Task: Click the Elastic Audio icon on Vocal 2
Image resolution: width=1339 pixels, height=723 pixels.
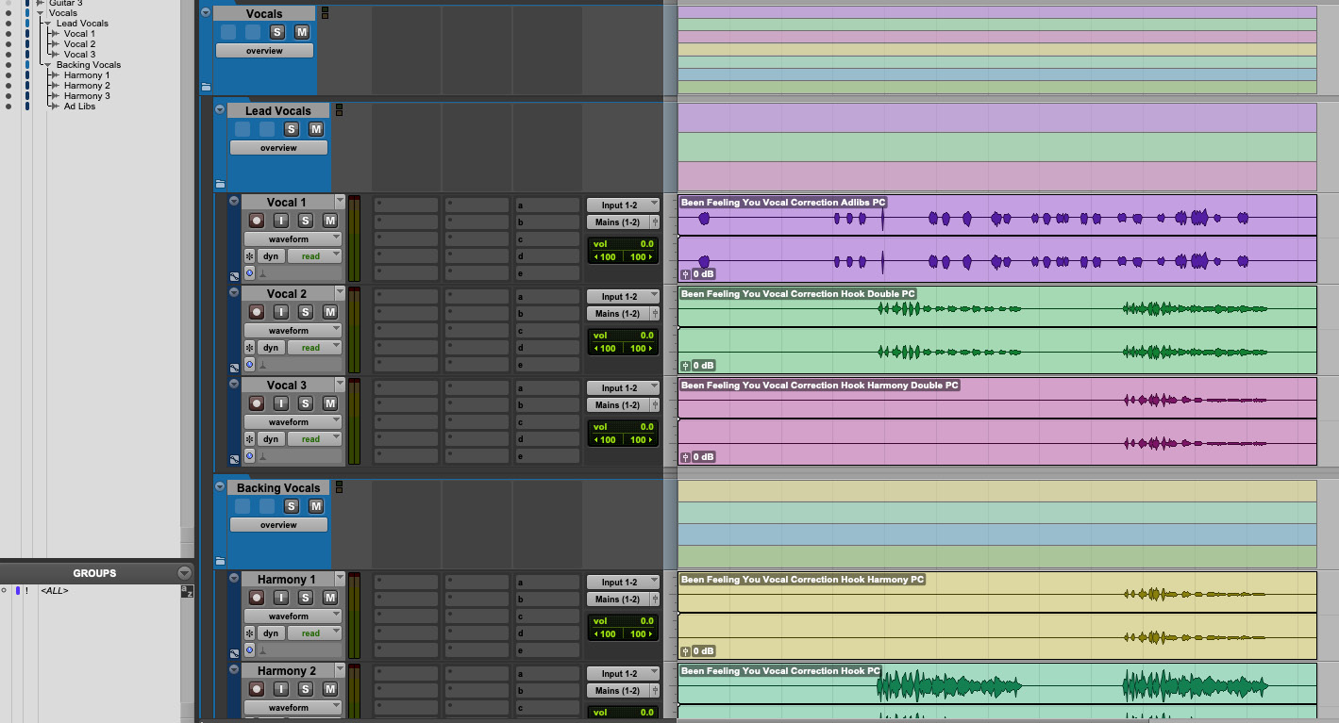Action: coord(263,365)
